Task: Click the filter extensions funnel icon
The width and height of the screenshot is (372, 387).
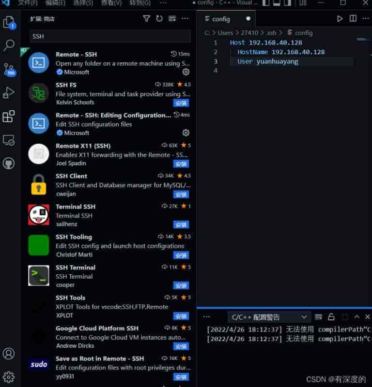Action: pos(147,19)
